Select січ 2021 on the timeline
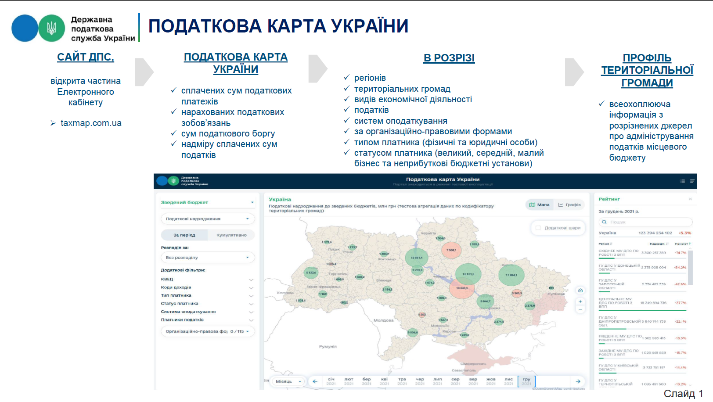713x402 pixels. [331, 381]
